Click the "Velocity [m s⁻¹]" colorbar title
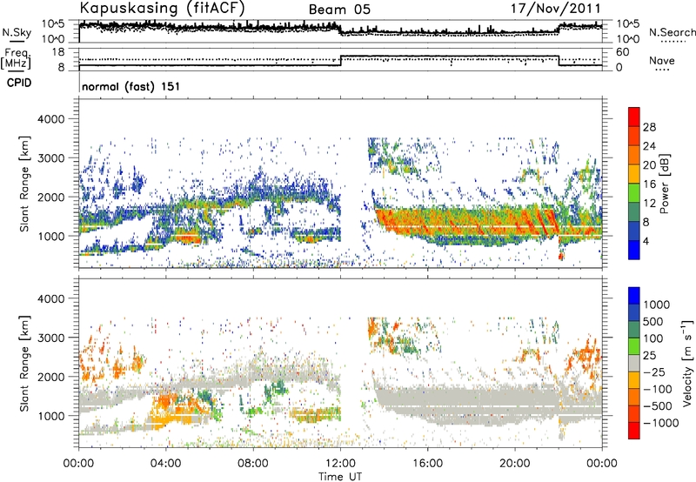This screenshot has height=482, width=696. 687,363
